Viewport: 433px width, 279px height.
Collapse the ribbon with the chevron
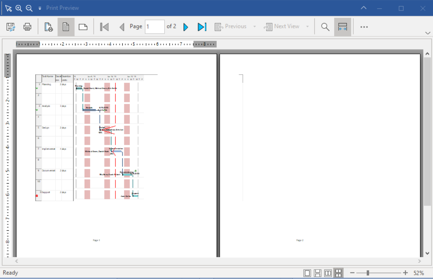point(364,8)
